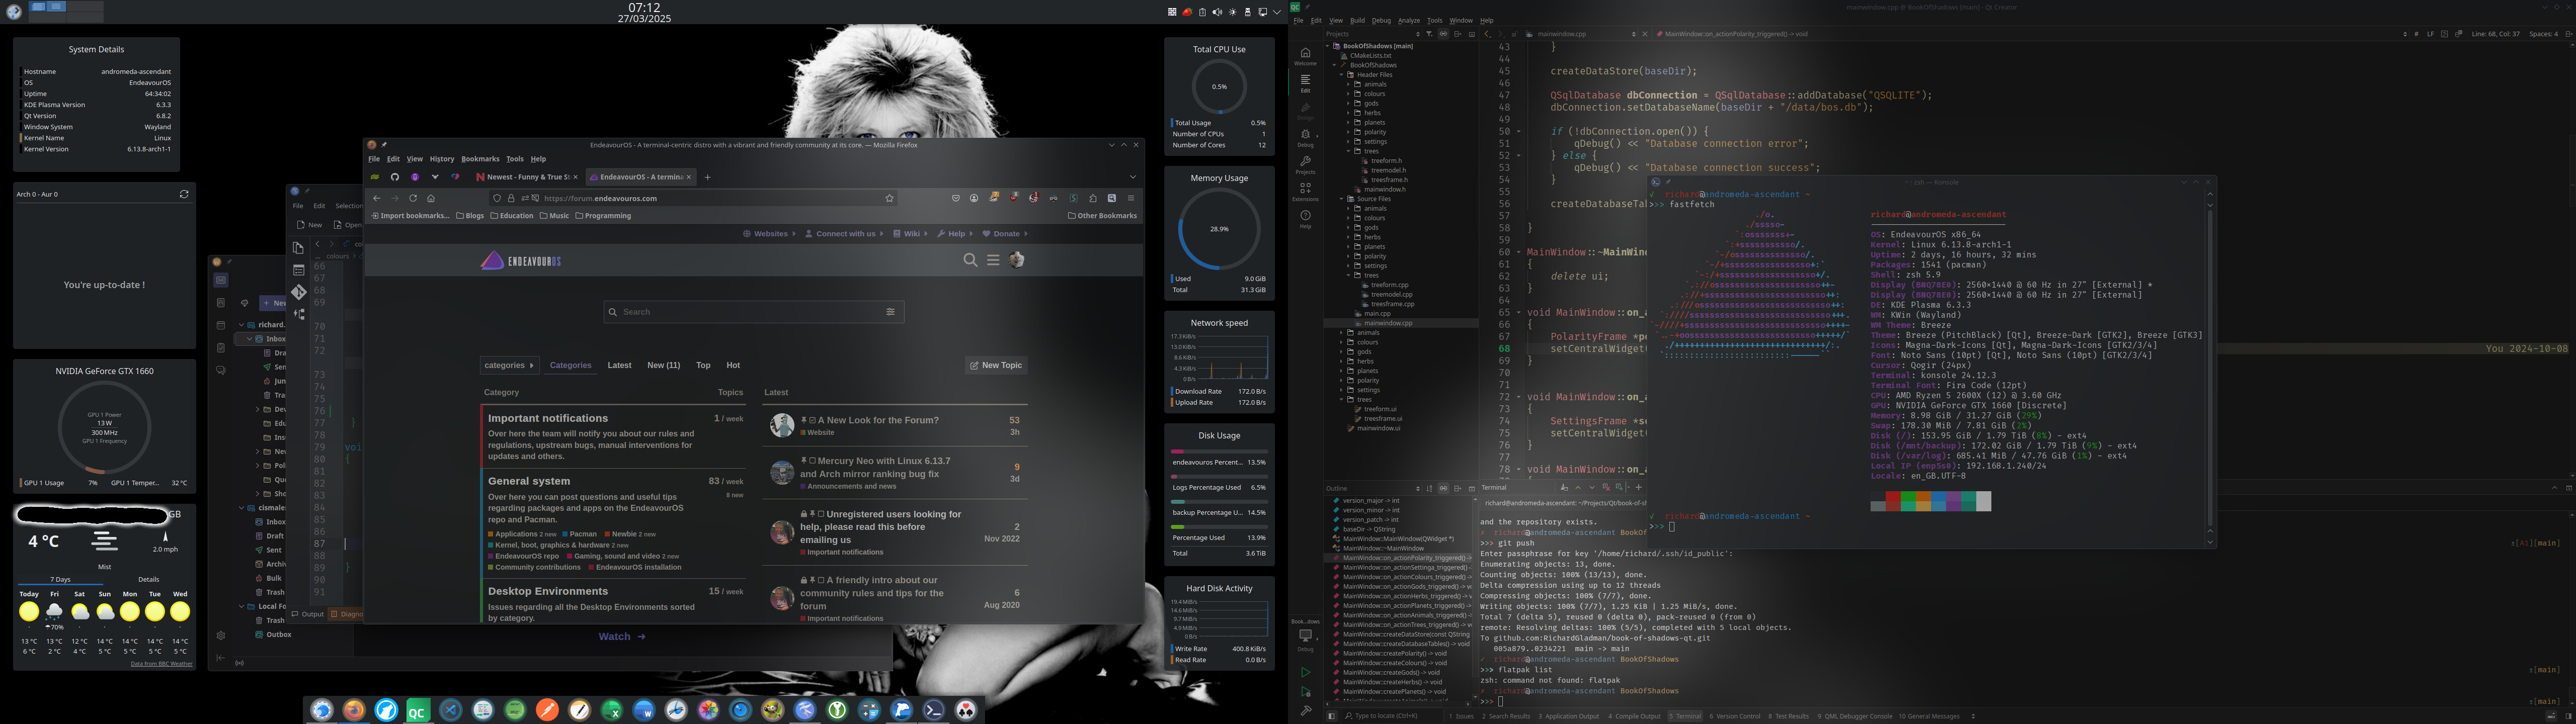This screenshot has width=2576, height=724.
Task: Open Programming bookmarks folder in Firefox
Action: pos(603,216)
